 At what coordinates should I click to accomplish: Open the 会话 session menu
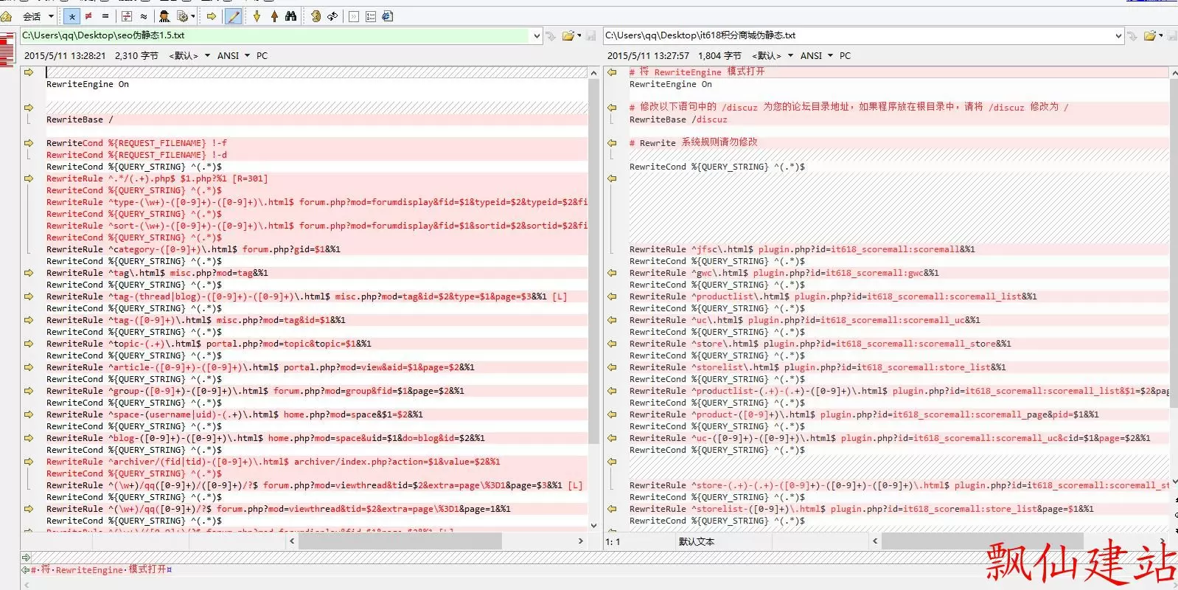[x=38, y=16]
